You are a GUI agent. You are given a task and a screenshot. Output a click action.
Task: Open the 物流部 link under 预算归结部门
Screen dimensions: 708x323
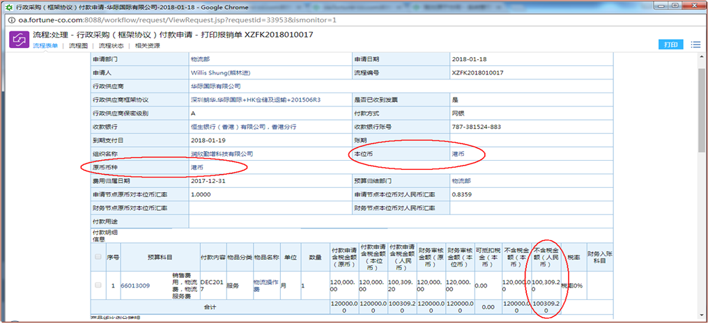[461, 181]
